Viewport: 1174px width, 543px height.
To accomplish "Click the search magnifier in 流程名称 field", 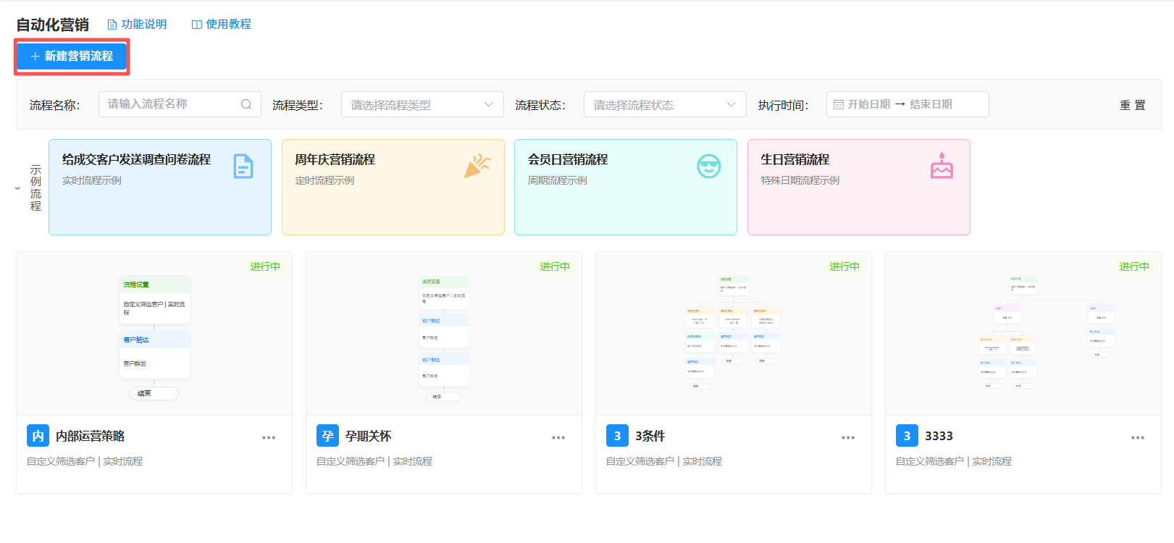I will click(246, 104).
